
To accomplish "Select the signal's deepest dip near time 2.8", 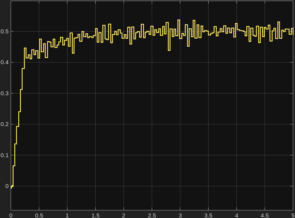I will (x=169, y=50).
